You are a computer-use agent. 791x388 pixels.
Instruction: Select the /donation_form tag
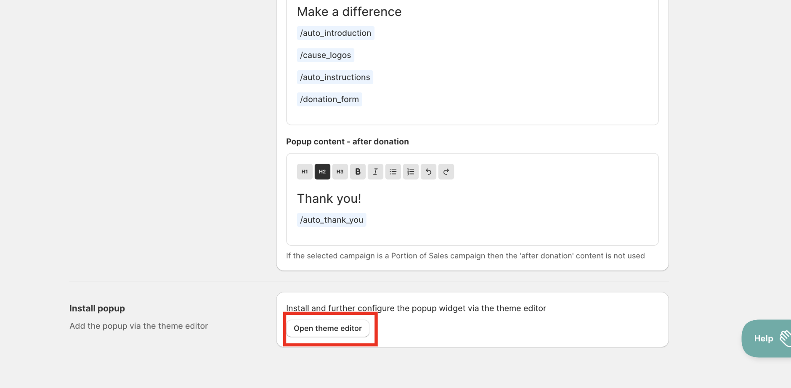pos(329,99)
